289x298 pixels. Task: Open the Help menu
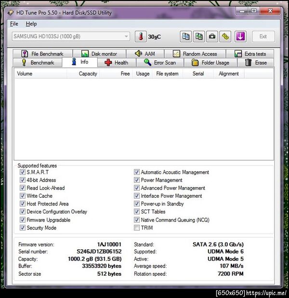coord(31,24)
